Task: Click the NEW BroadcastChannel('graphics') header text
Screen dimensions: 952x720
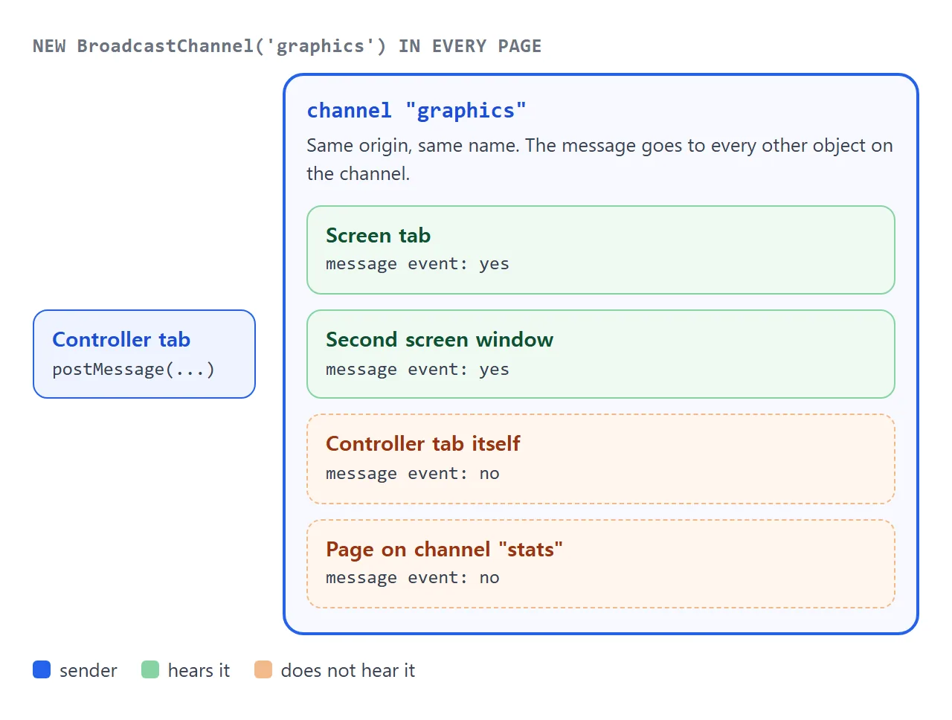Action: pos(287,46)
